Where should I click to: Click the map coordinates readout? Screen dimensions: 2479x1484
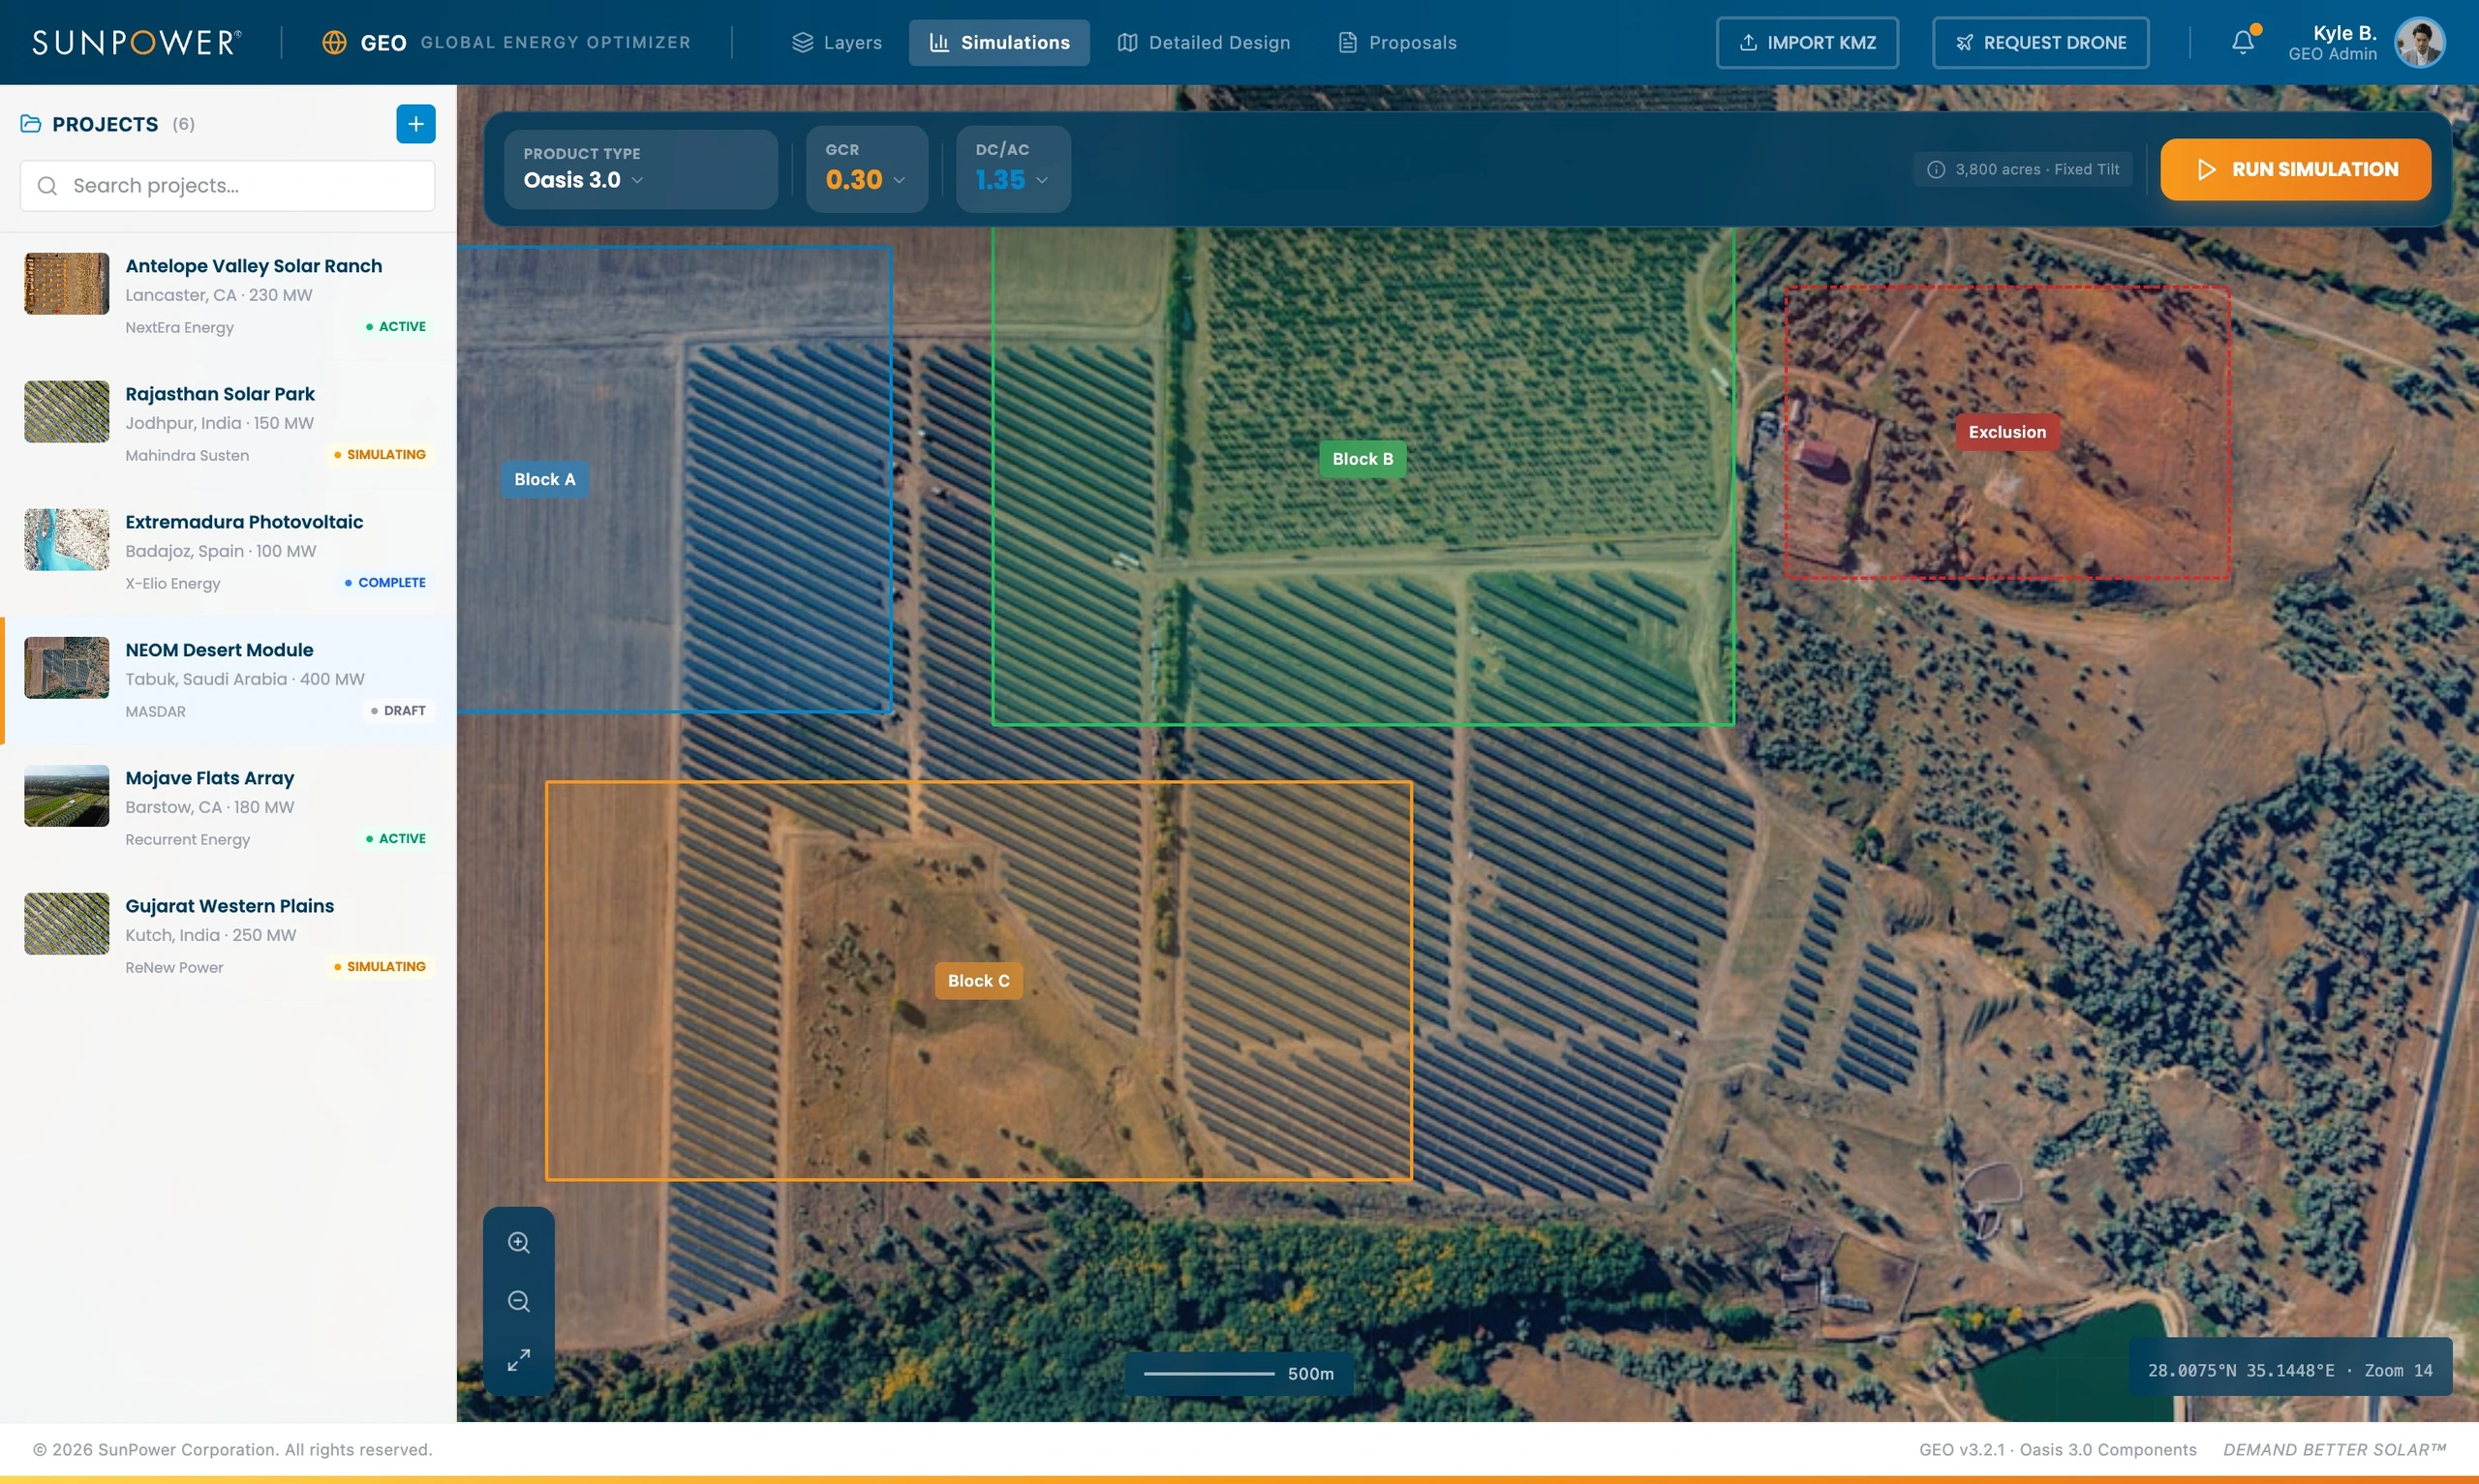pyautogui.click(x=2290, y=1371)
